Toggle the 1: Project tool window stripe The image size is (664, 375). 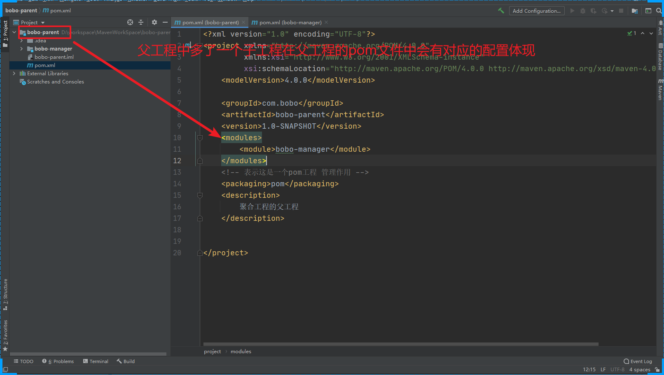pyautogui.click(x=5, y=33)
